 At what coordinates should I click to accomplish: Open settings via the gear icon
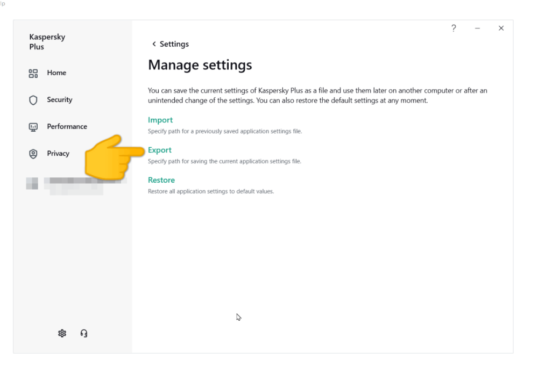coord(62,333)
